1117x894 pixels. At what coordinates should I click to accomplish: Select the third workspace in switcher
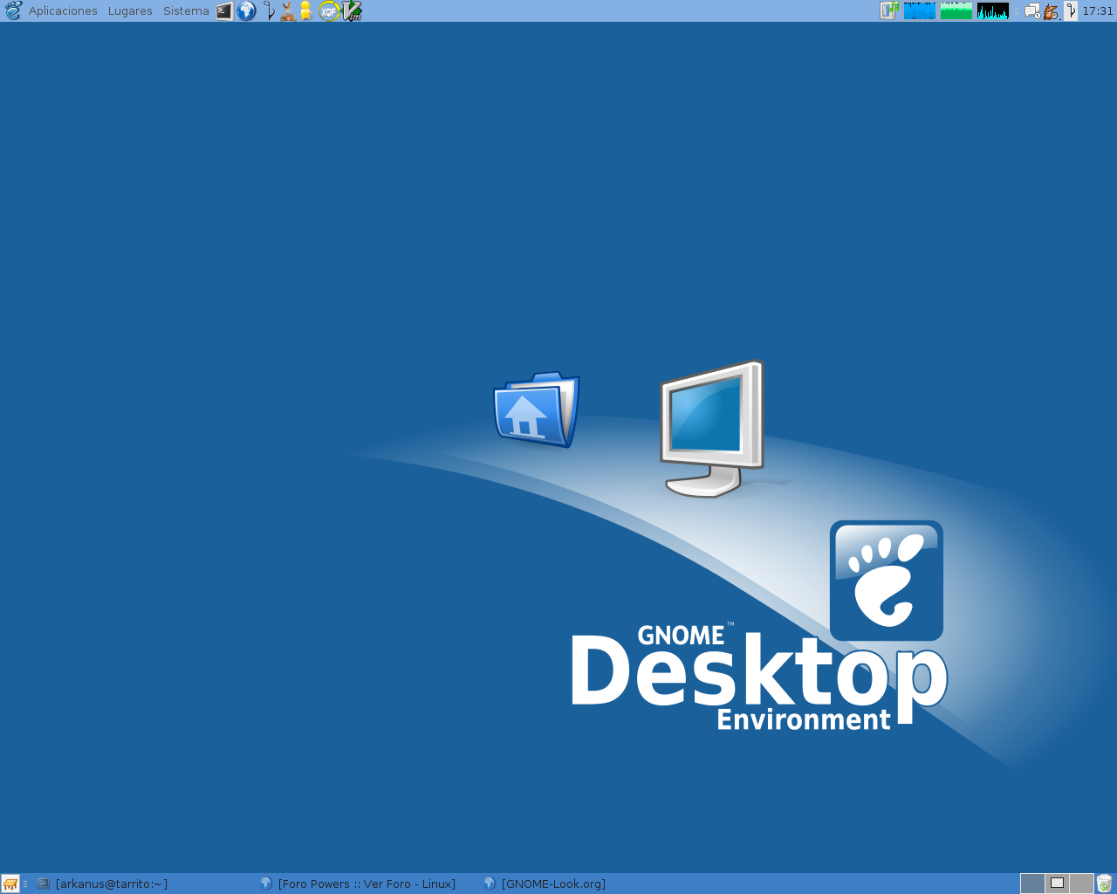pos(1081,884)
